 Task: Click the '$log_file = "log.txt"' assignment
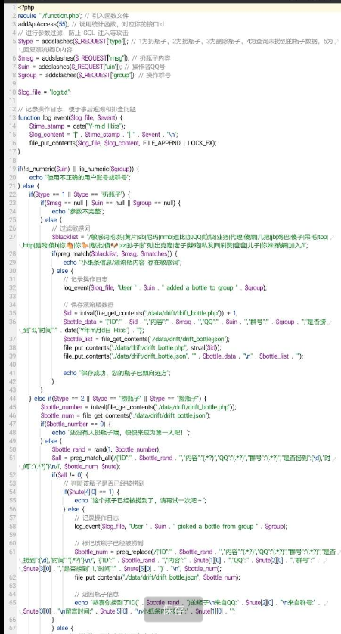point(45,92)
